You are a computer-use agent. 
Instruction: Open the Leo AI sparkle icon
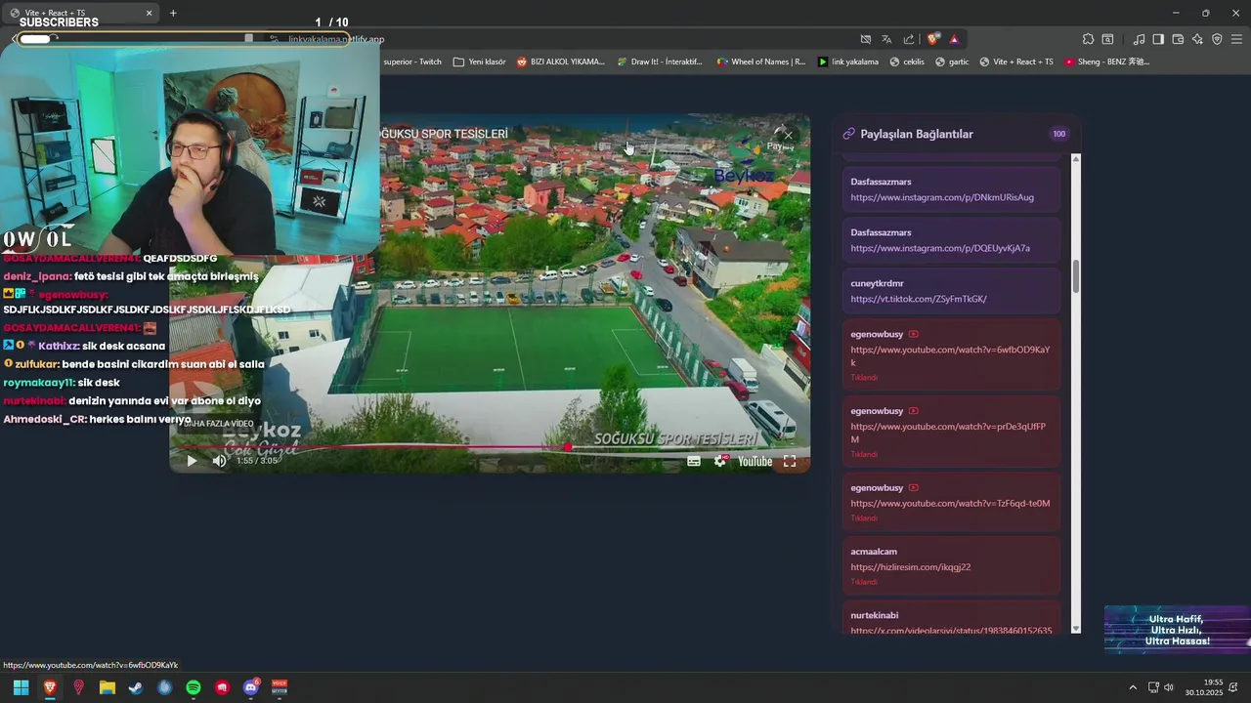(1197, 39)
